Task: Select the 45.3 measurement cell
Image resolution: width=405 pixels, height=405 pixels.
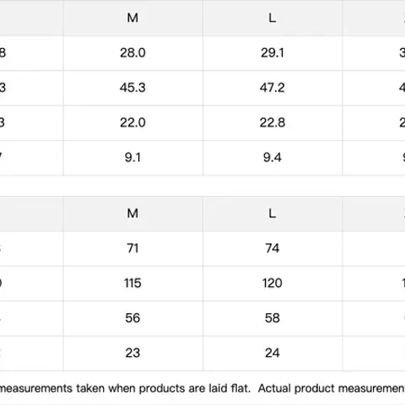Action: (132, 88)
